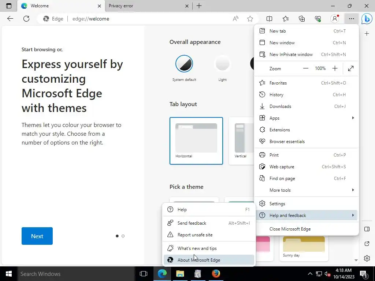
Task: Zoom out with the minus button
Action: click(x=306, y=68)
